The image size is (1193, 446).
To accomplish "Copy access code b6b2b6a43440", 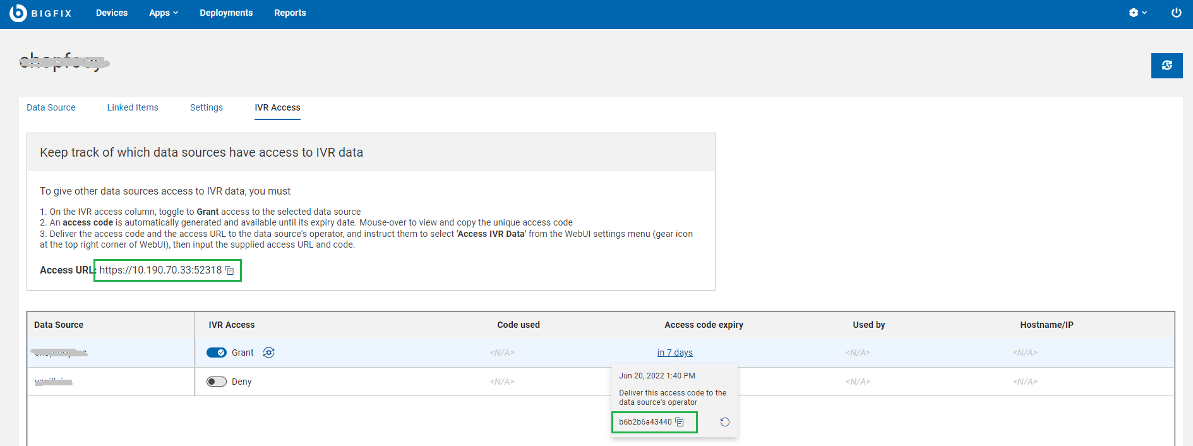I will [680, 422].
